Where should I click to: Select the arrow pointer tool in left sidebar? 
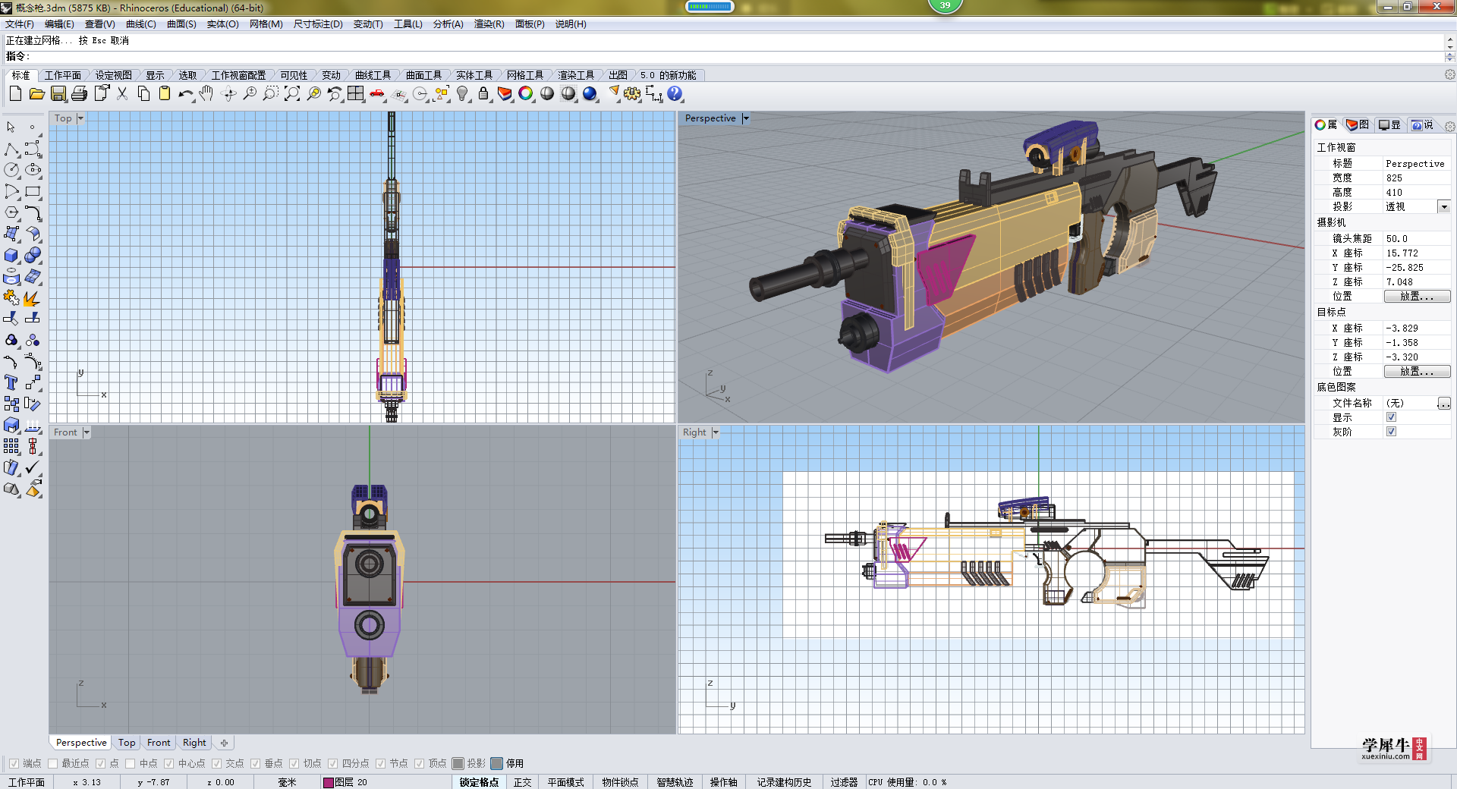pos(11,127)
